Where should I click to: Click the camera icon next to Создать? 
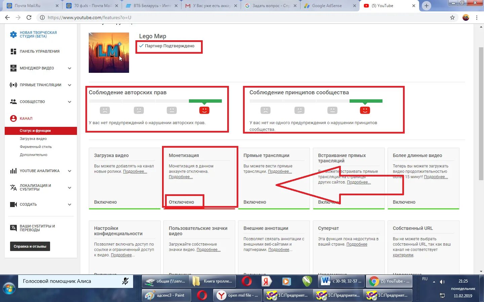tap(13, 204)
